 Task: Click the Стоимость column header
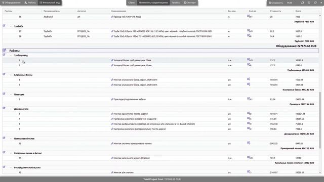(275, 11)
